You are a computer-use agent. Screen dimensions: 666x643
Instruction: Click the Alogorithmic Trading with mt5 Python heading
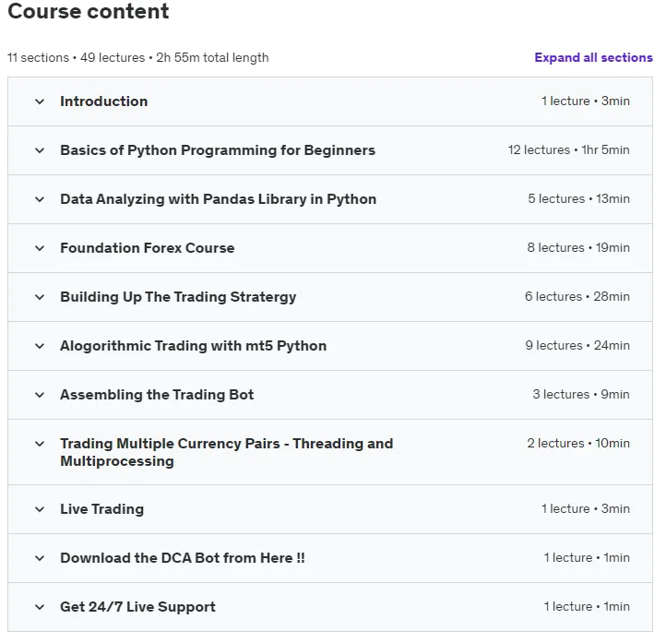pos(194,346)
